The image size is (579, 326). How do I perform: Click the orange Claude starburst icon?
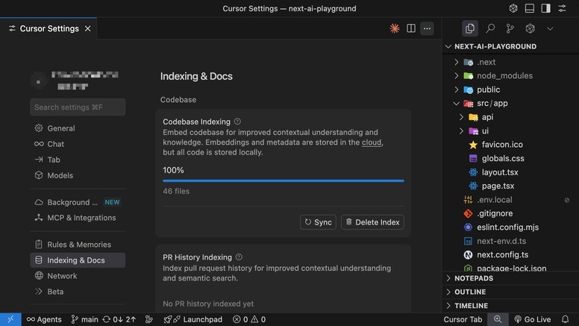click(x=395, y=28)
